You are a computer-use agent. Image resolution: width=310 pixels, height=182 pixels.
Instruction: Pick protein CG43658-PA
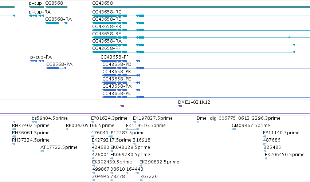(x=117, y=86)
